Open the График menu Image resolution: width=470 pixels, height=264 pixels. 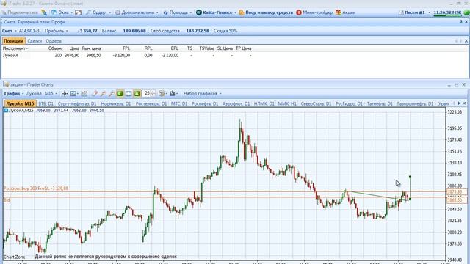(x=13, y=94)
